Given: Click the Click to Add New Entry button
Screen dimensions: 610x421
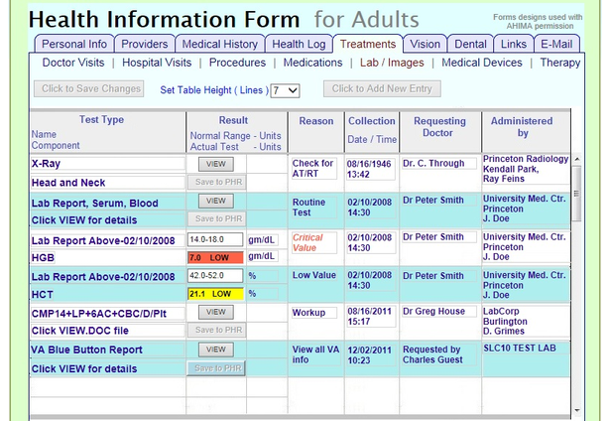Looking at the screenshot, I should [382, 88].
